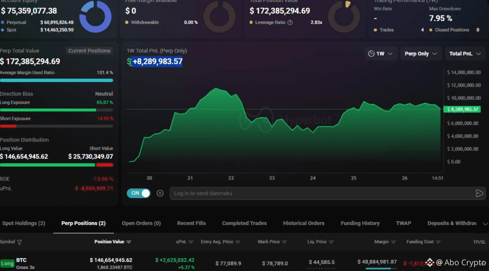Click Perpetual $60,895,826.48 legend entry
The height and width of the screenshot is (271, 489).
37,22
